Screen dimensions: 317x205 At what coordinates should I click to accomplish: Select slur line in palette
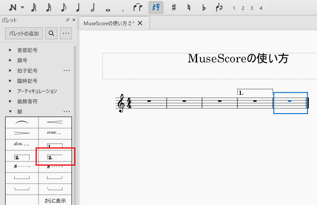click(x=22, y=122)
